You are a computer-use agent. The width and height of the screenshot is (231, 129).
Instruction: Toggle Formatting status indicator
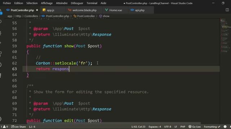(212, 126)
